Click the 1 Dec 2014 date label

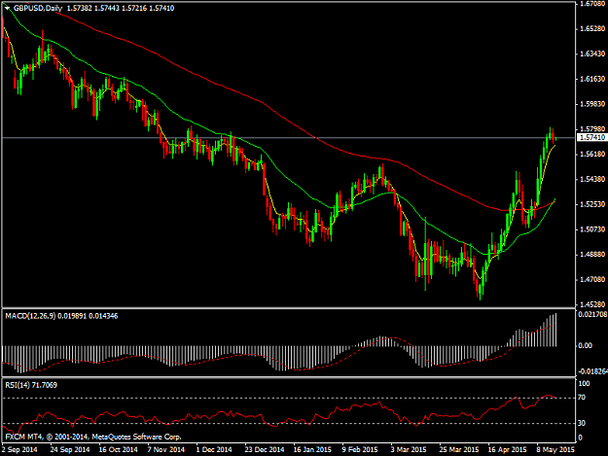pos(214,450)
